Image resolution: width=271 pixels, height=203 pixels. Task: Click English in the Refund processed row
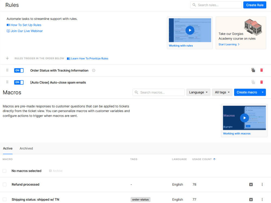point(178,184)
